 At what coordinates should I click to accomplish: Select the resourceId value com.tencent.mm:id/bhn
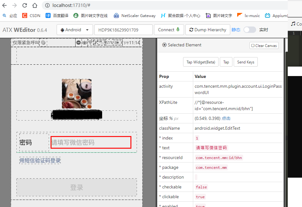[x=219, y=157]
